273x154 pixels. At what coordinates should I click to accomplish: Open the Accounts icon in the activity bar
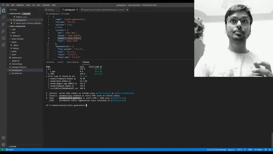tap(3, 138)
